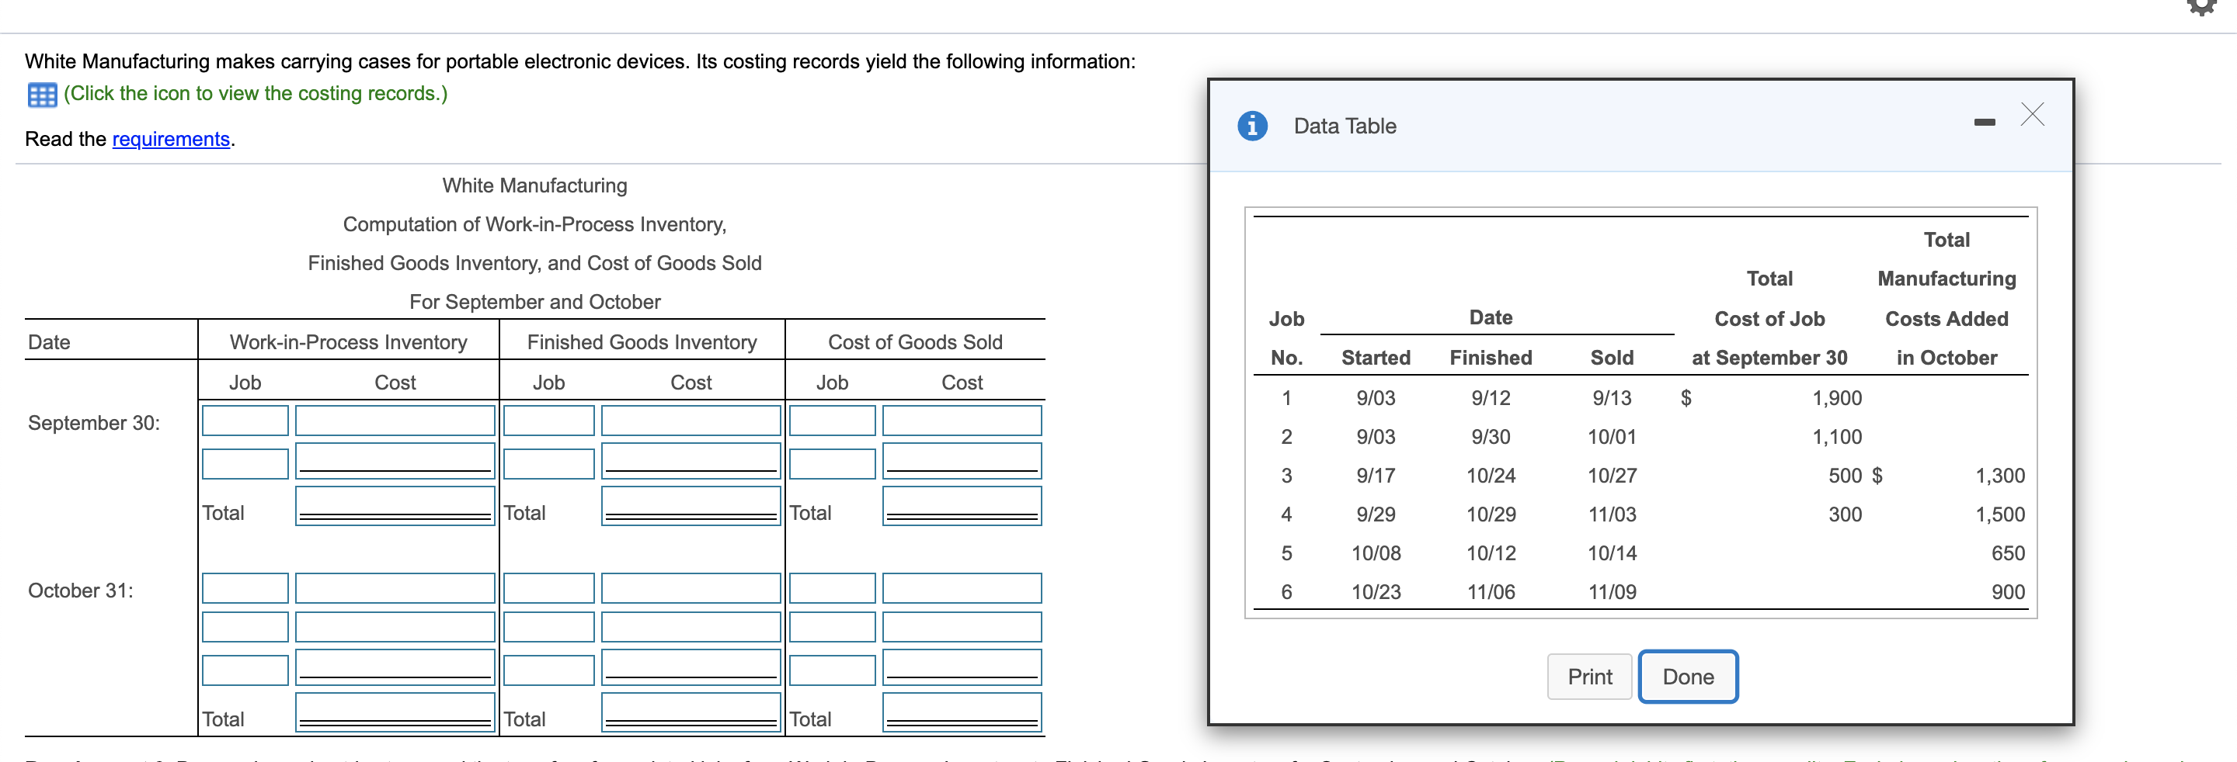Select first October 31 Cost of Goods Sold Job field

click(832, 587)
